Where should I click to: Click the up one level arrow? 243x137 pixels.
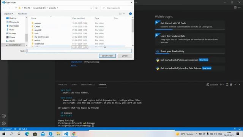pos(16,8)
